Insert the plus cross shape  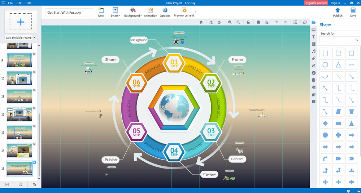338,135
